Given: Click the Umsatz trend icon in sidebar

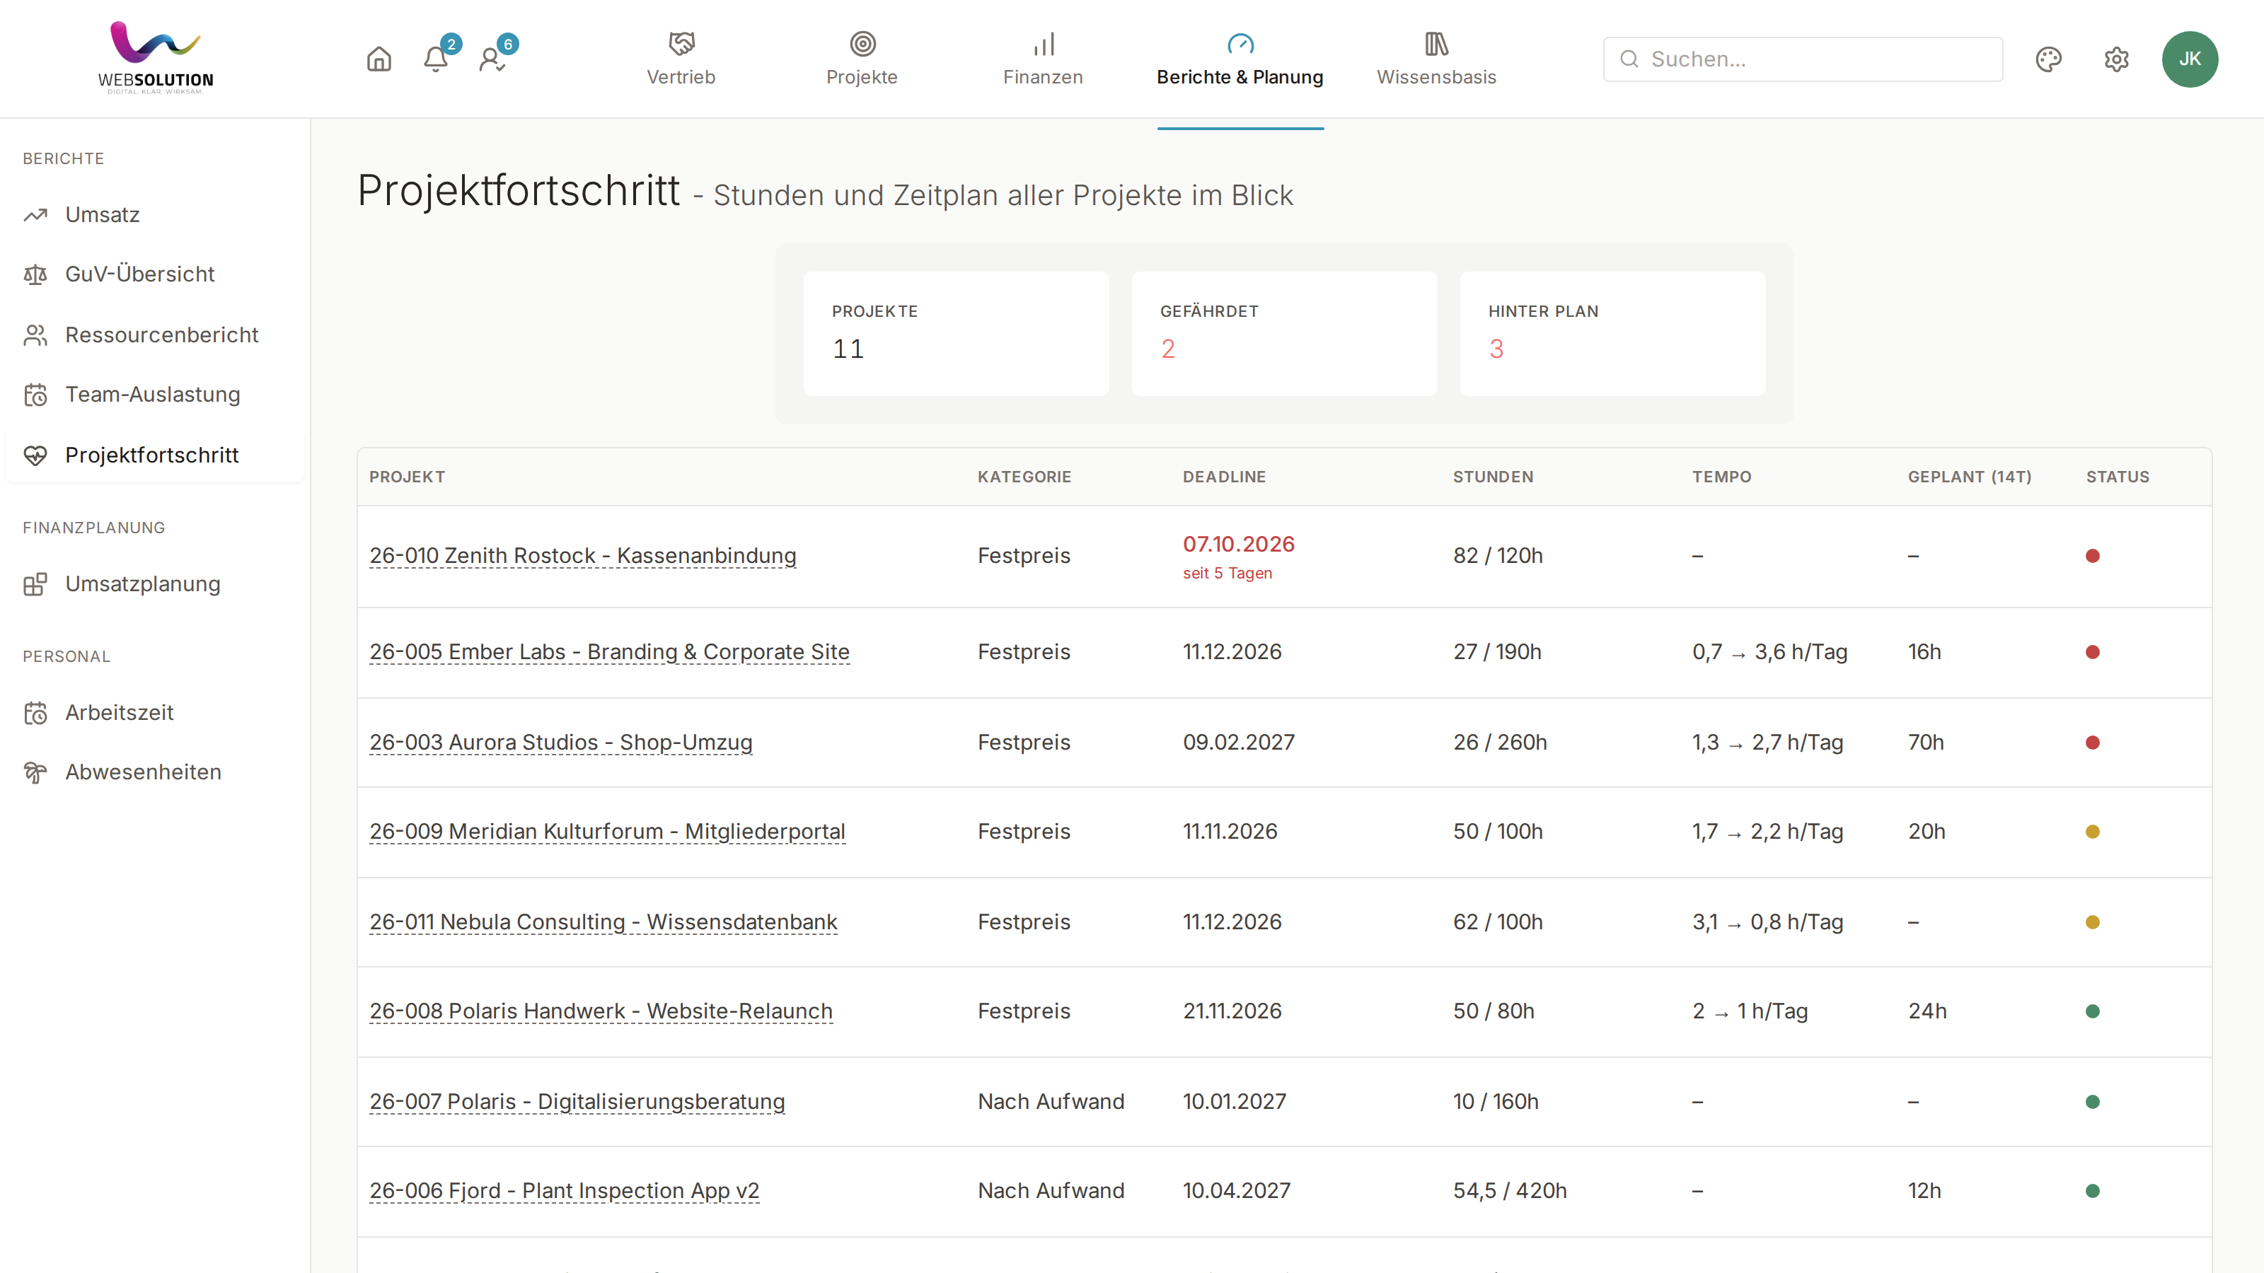Looking at the screenshot, I should [x=35, y=214].
